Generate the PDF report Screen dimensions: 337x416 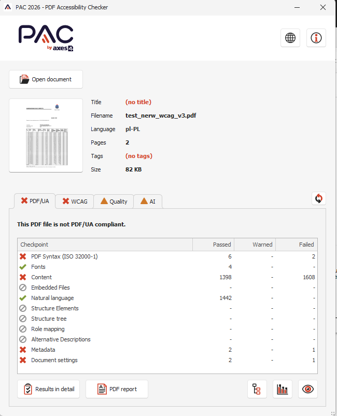(117, 389)
